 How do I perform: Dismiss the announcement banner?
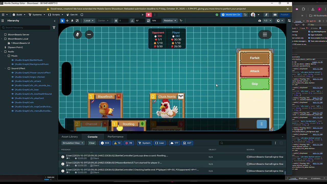coord(288,9)
